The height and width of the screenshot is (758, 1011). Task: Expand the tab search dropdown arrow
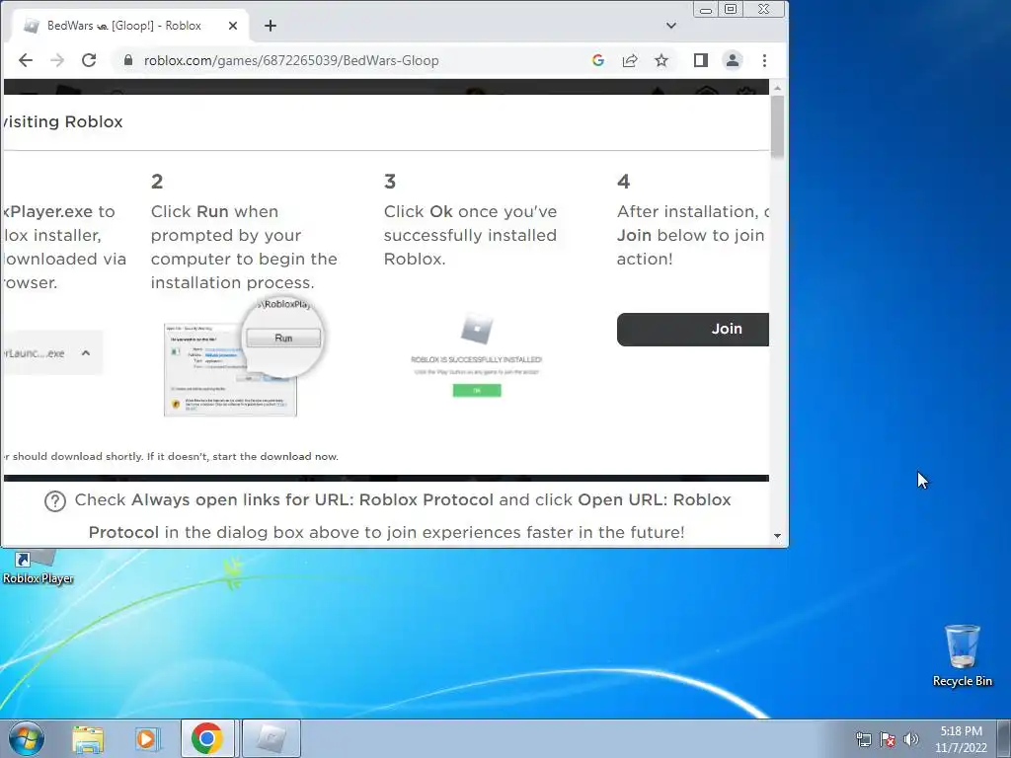671,26
